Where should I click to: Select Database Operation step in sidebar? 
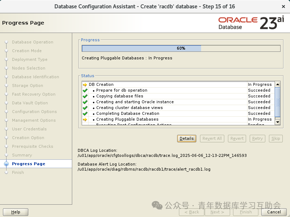[33, 42]
